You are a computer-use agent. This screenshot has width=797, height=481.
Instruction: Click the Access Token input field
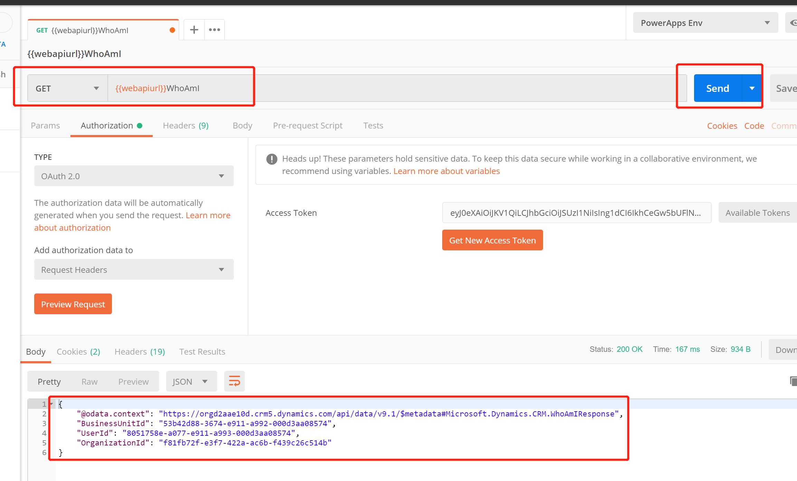(x=577, y=213)
